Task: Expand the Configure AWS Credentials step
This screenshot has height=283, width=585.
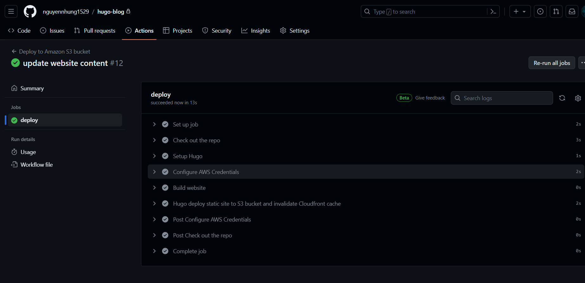Action: click(x=366, y=172)
